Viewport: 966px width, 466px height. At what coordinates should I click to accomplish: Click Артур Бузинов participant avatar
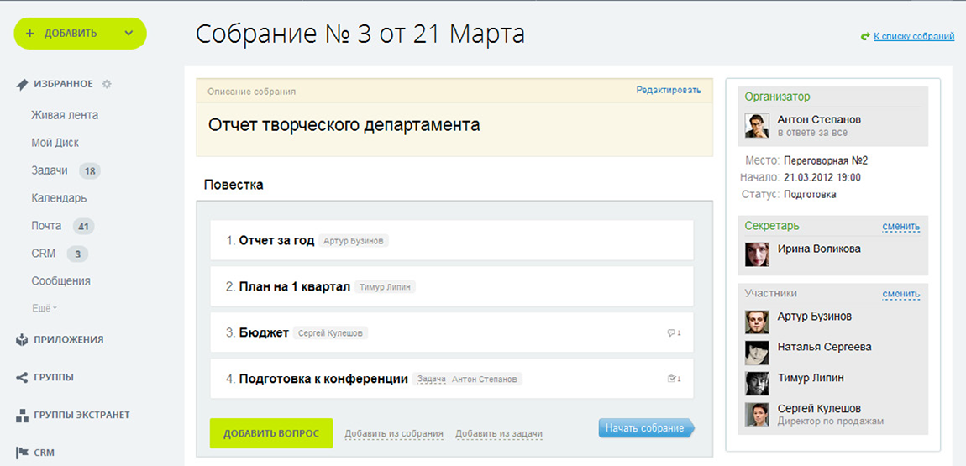point(757,322)
